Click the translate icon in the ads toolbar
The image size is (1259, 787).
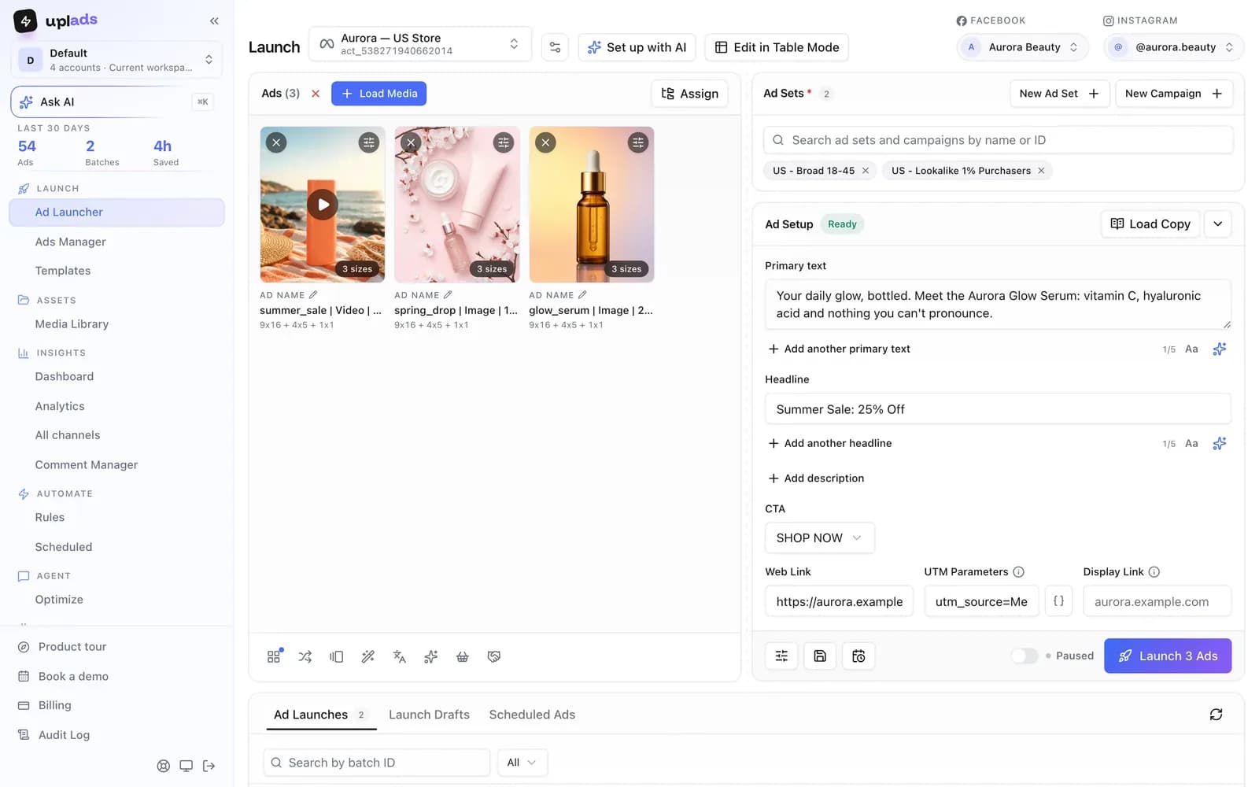pos(400,656)
